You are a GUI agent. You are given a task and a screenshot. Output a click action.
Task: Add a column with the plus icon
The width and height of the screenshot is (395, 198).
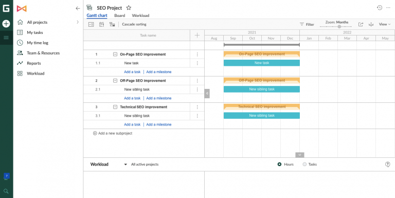point(197,35)
